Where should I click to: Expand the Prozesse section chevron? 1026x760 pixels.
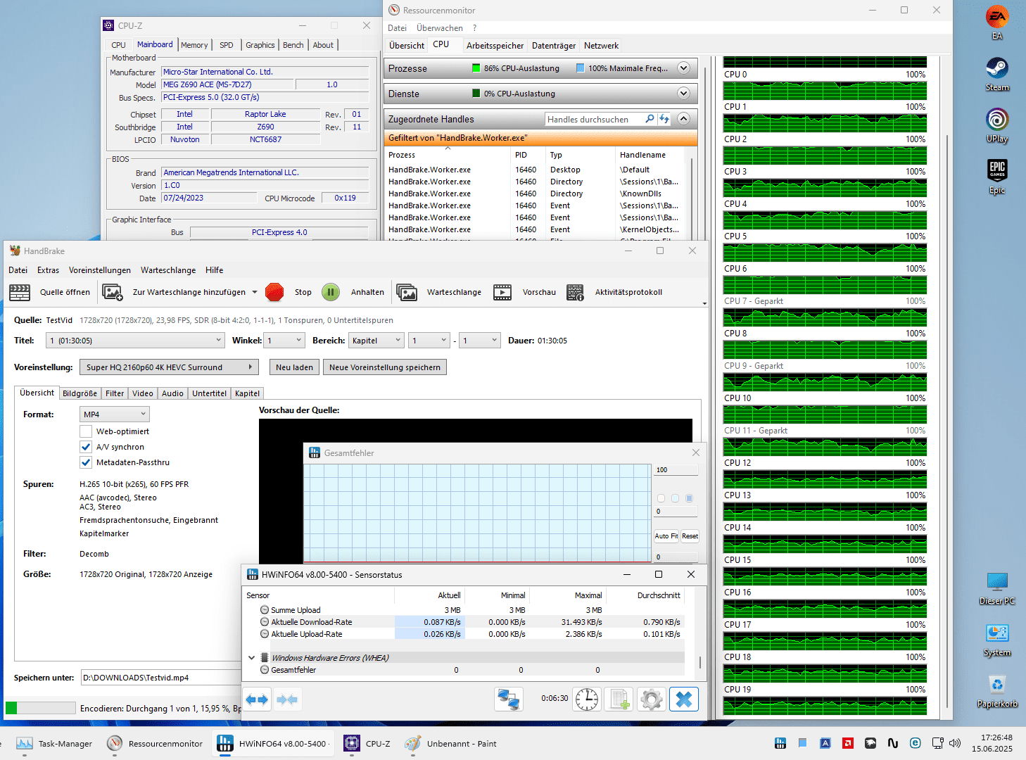[x=683, y=68]
